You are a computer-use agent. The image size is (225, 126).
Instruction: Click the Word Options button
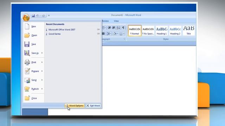(x=75, y=106)
